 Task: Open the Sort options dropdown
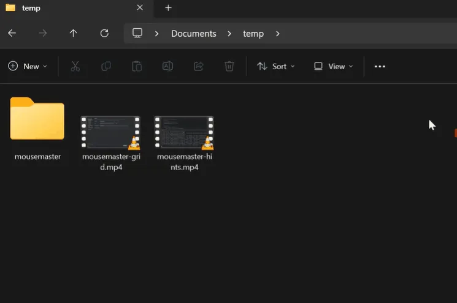click(x=275, y=66)
